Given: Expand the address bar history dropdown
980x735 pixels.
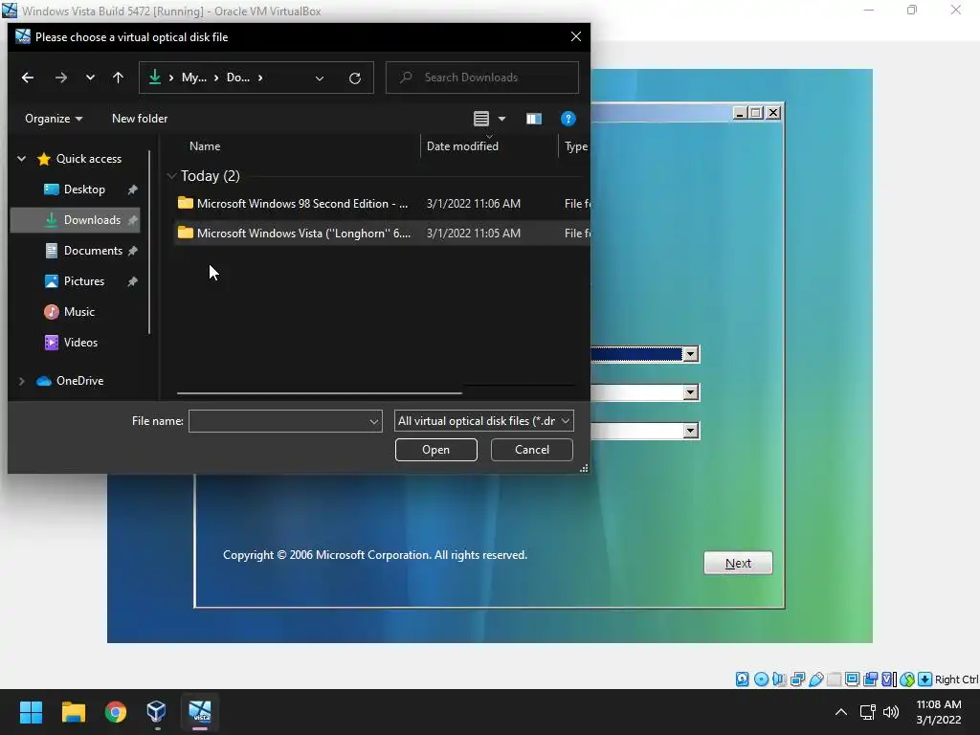Looking at the screenshot, I should [320, 78].
